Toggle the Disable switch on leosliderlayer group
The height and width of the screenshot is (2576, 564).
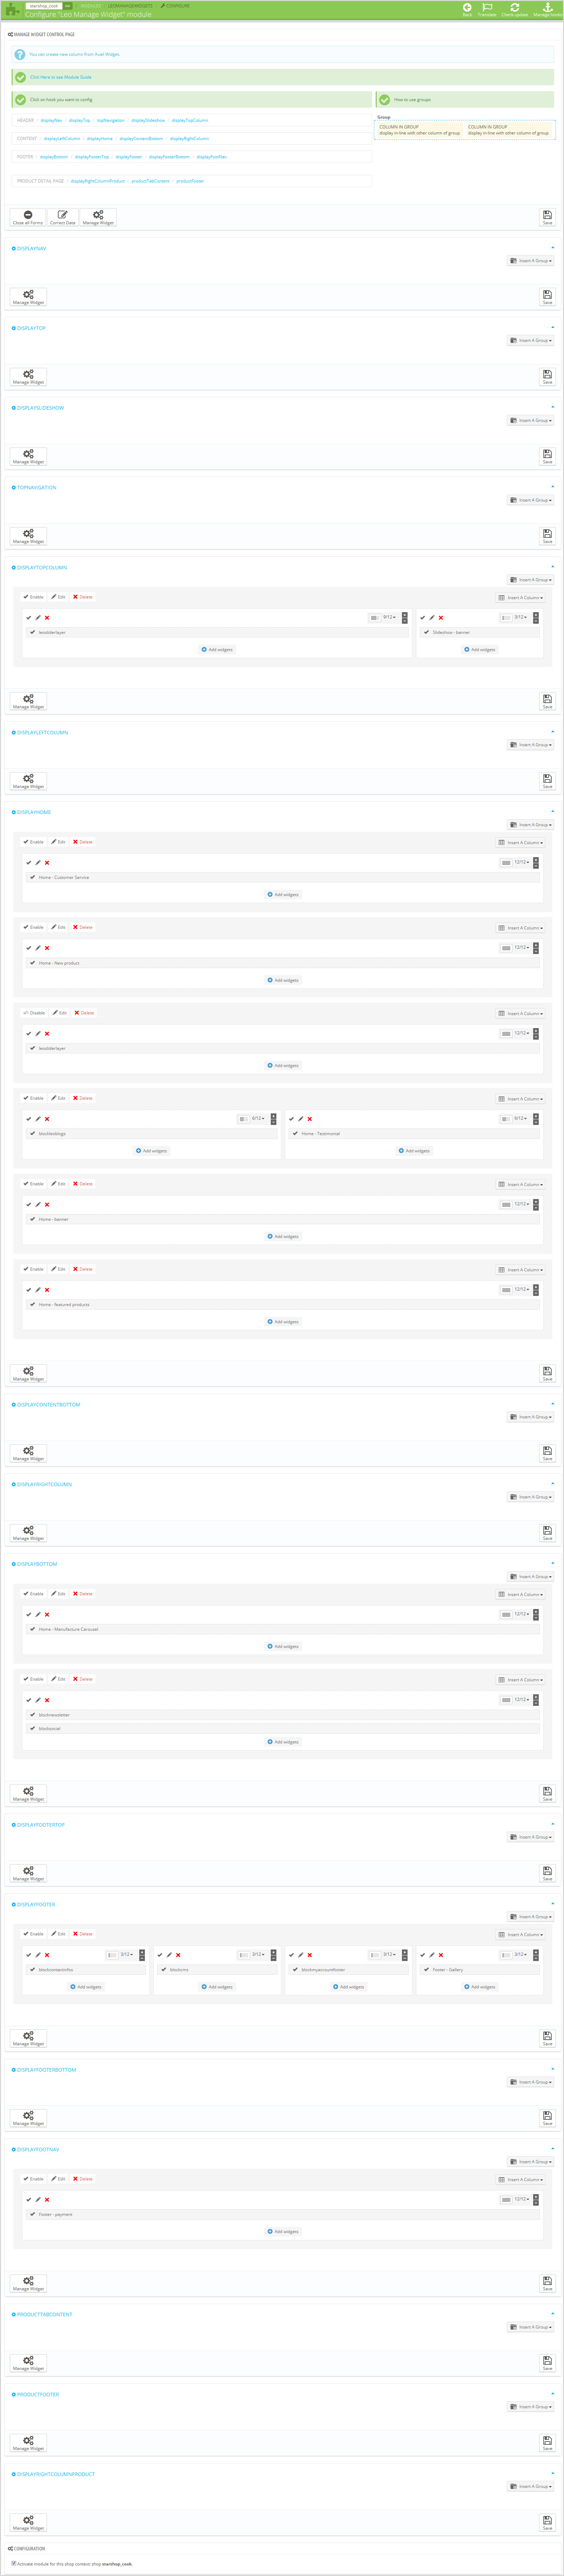34,1013
